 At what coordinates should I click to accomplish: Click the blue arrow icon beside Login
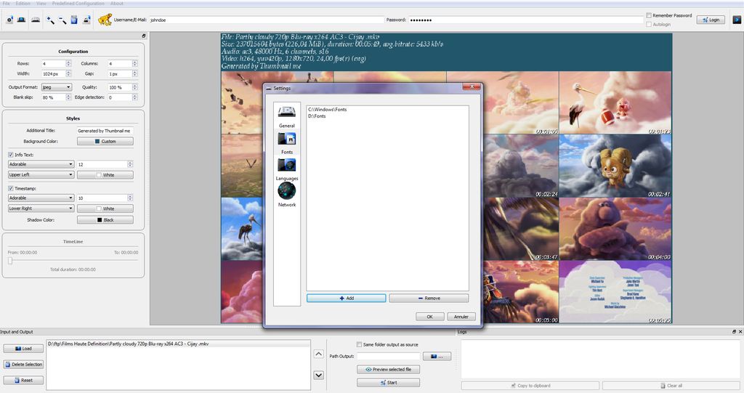tap(737, 20)
